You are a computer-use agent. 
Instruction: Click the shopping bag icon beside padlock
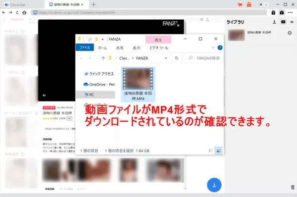click(282, 12)
